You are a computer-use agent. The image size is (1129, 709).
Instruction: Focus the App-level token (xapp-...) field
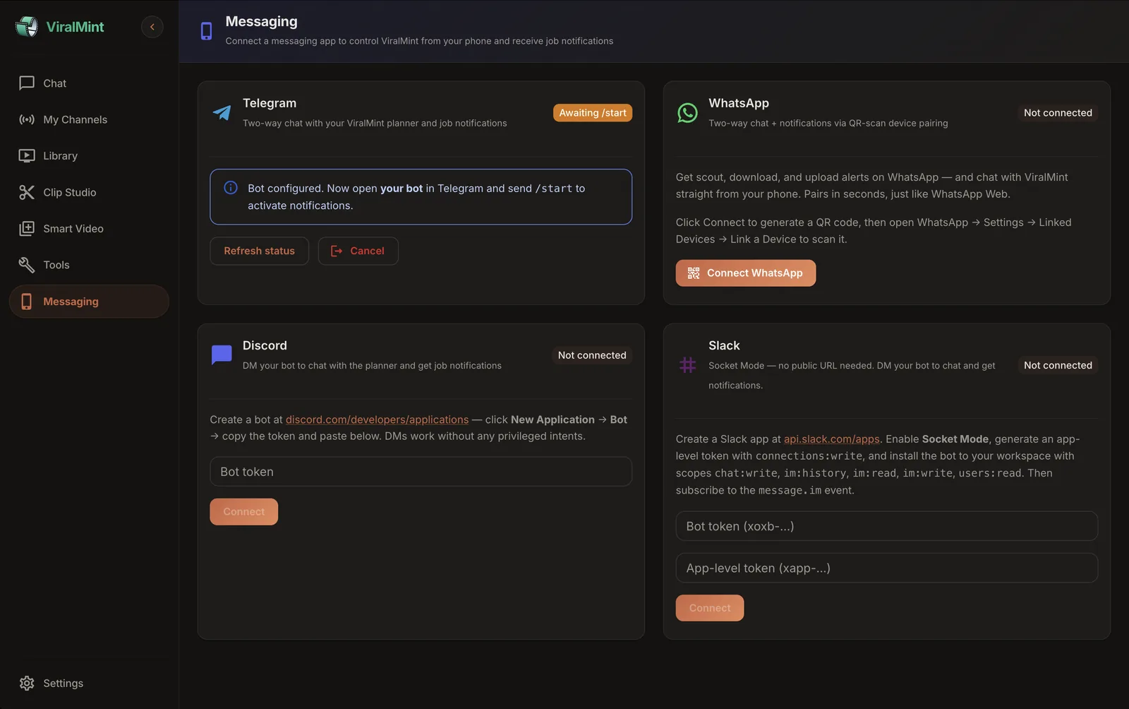(886, 568)
